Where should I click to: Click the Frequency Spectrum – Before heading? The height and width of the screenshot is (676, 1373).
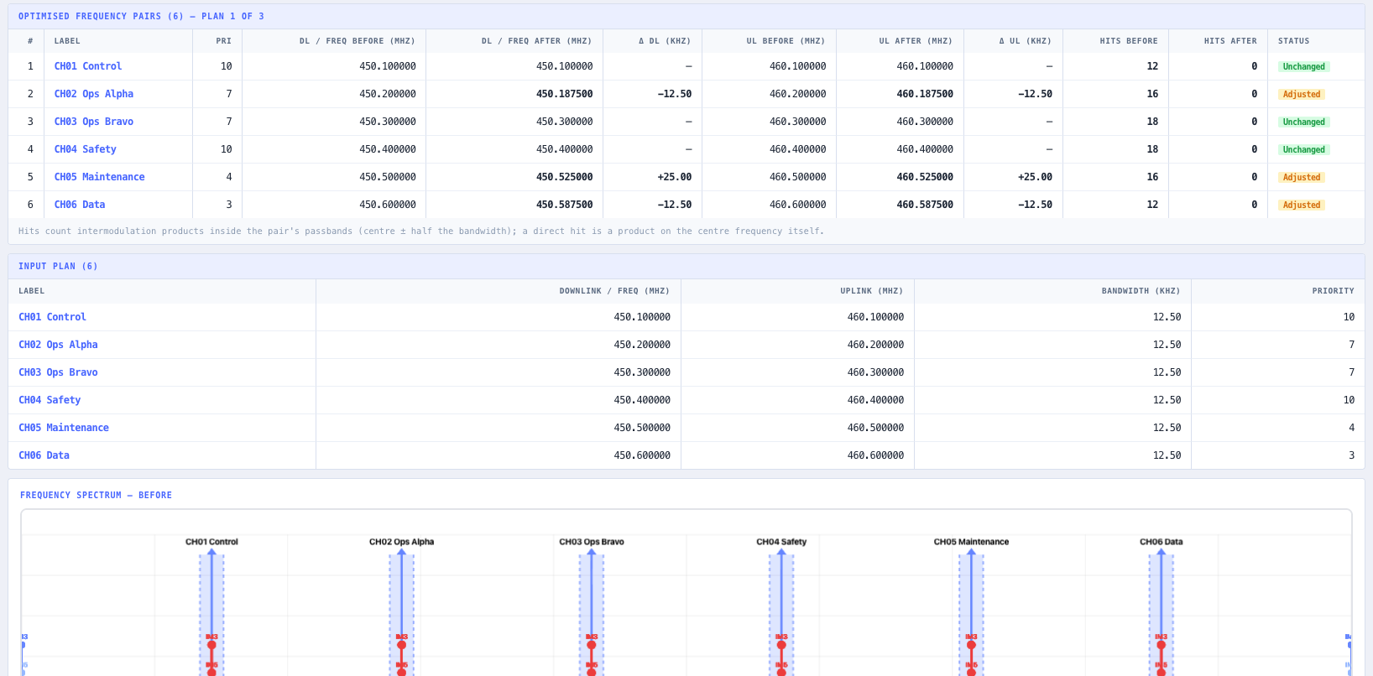click(x=96, y=496)
